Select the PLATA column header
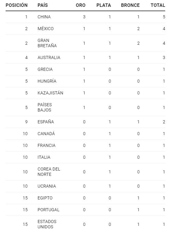 104,5
